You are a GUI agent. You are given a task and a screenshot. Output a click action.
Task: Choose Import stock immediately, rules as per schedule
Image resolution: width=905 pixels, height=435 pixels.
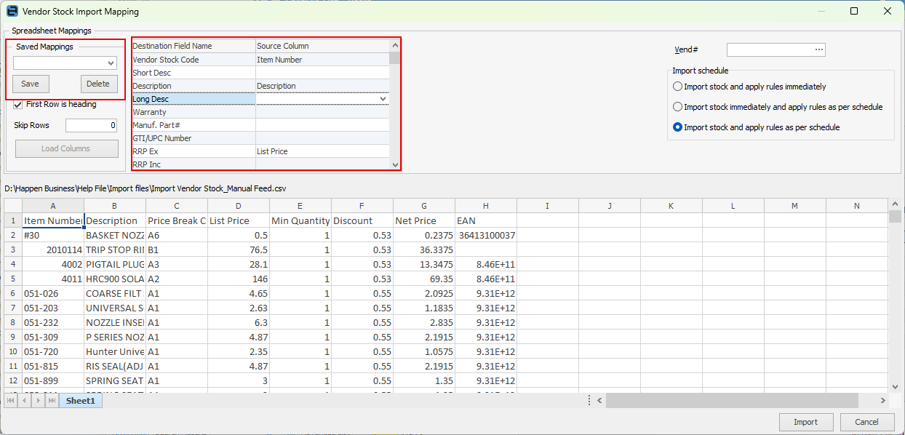point(678,107)
